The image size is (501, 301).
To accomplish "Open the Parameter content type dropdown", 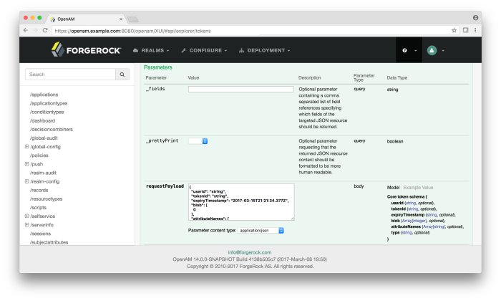I will point(261,230).
